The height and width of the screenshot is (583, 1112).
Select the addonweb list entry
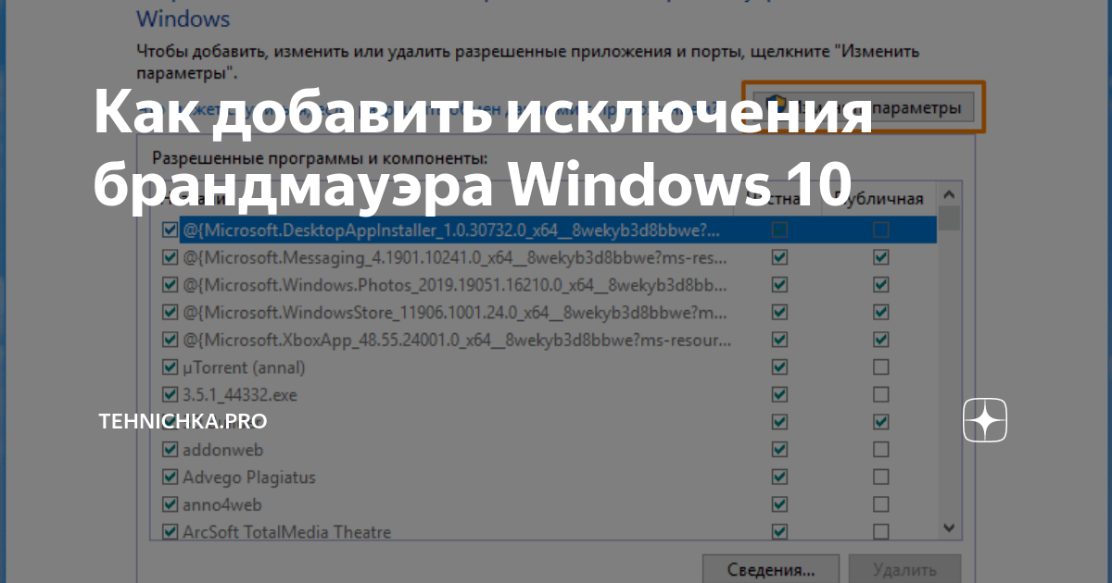click(222, 450)
